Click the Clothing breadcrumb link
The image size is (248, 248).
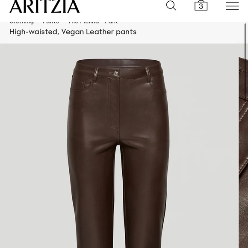tap(21, 22)
